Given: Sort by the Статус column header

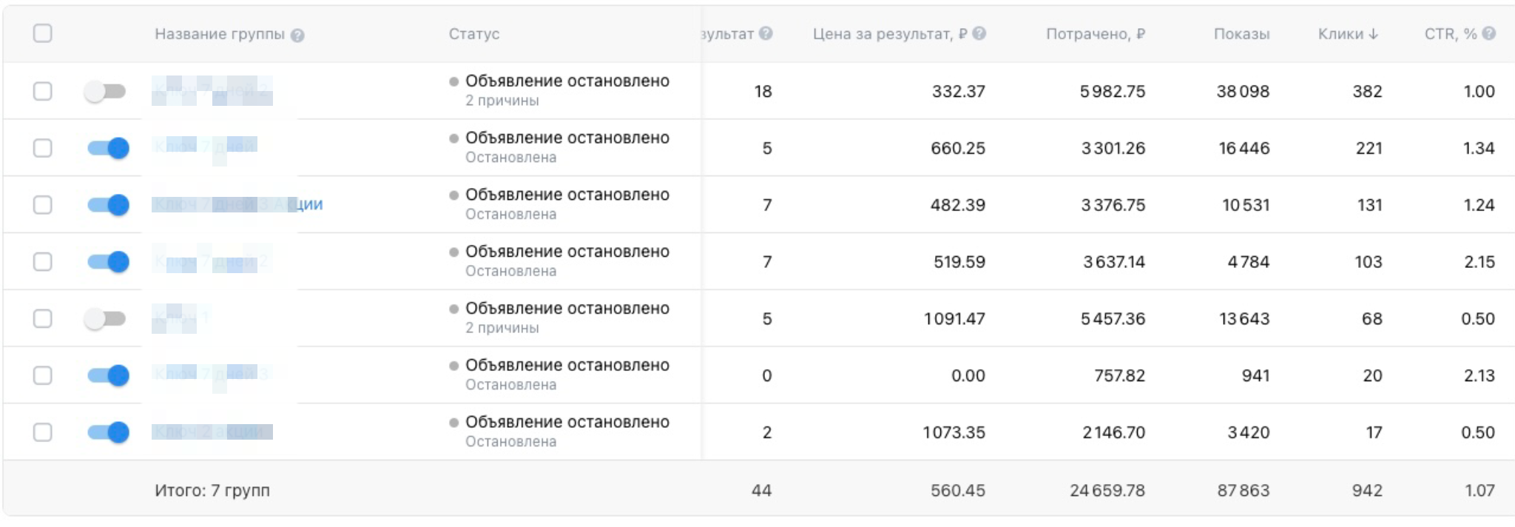Looking at the screenshot, I should pyautogui.click(x=474, y=34).
